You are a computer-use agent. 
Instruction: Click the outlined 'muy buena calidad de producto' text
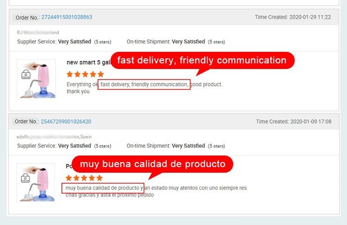[102, 188]
